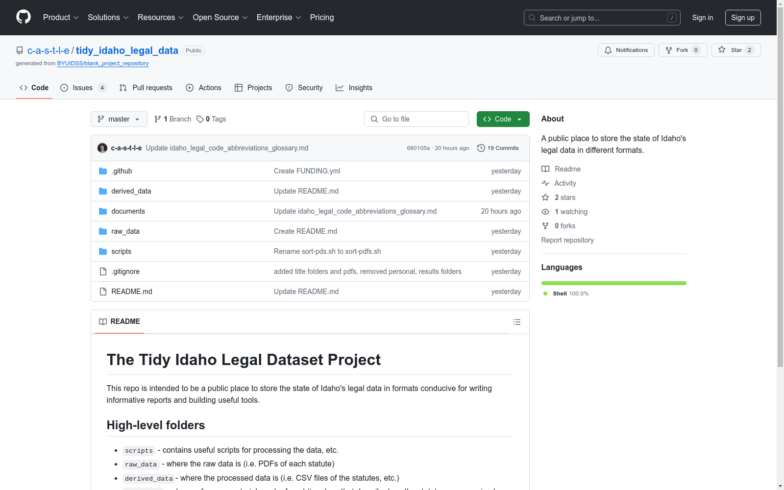
Task: Click the Search or jump to field
Action: click(x=602, y=18)
